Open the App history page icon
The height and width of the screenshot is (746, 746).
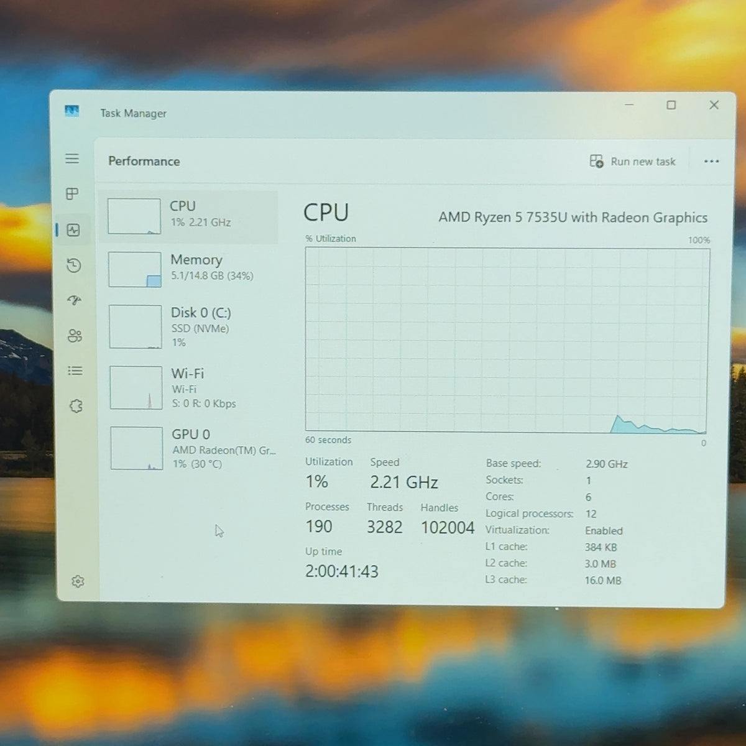click(x=73, y=265)
